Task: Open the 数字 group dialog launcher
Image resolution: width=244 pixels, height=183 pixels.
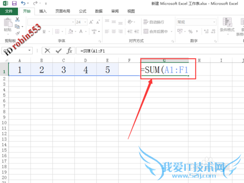Action: point(215,41)
